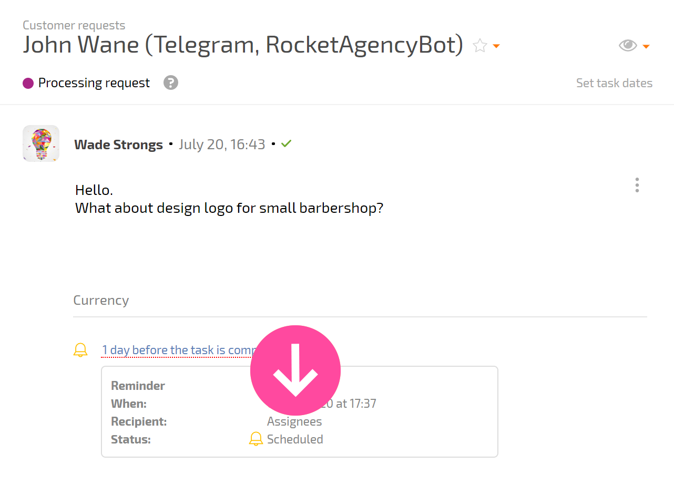Click the July 20, 16:43 timestamp
This screenshot has width=674, height=485.
(222, 145)
